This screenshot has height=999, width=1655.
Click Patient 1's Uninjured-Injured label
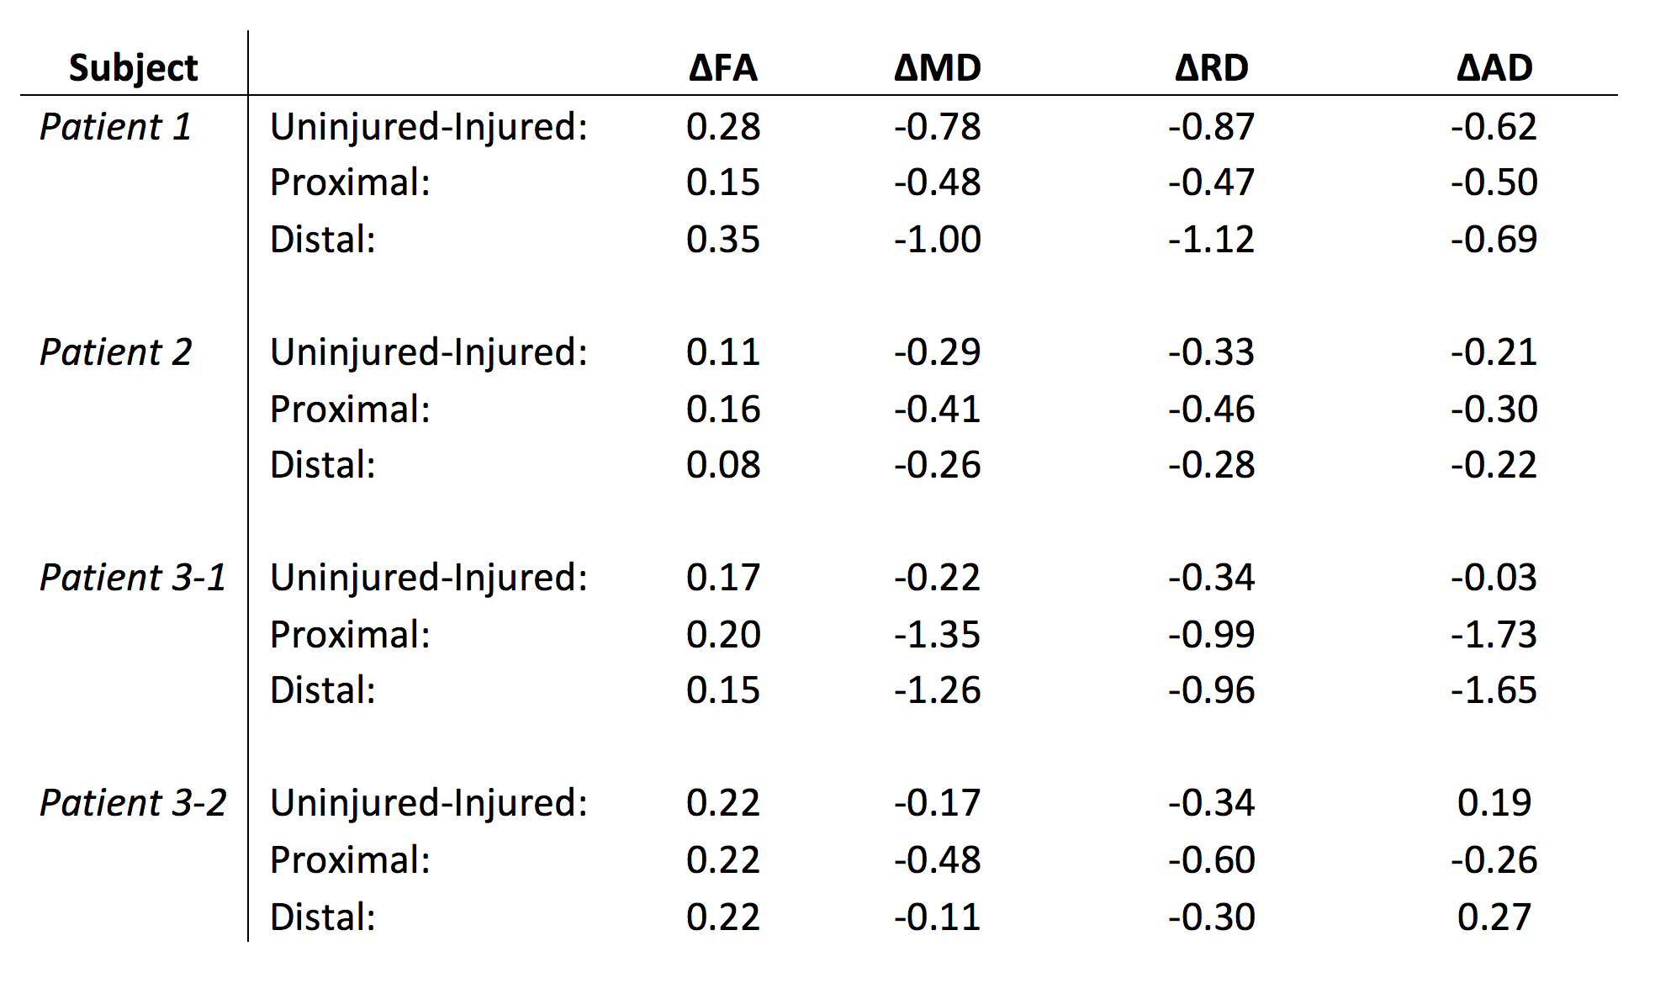tap(428, 127)
